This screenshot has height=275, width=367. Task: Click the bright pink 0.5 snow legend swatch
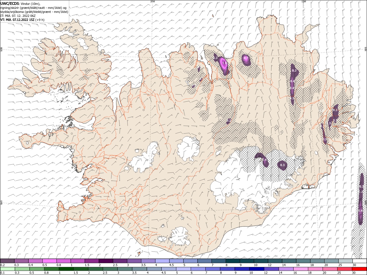50,261
